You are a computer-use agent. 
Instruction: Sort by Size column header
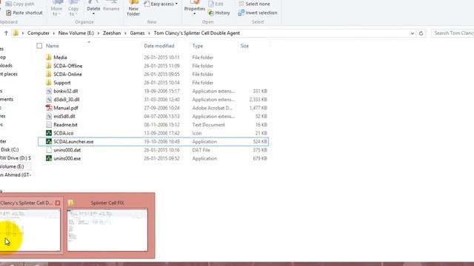(x=244, y=46)
